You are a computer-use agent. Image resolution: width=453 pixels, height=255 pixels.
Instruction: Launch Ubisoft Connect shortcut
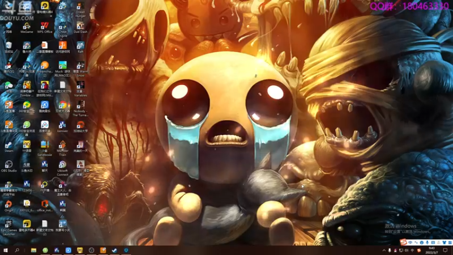pos(62,168)
